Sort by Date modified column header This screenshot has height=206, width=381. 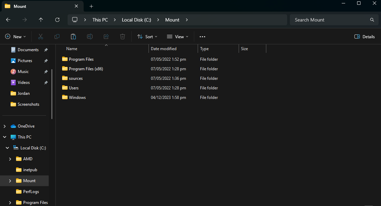pos(164,49)
